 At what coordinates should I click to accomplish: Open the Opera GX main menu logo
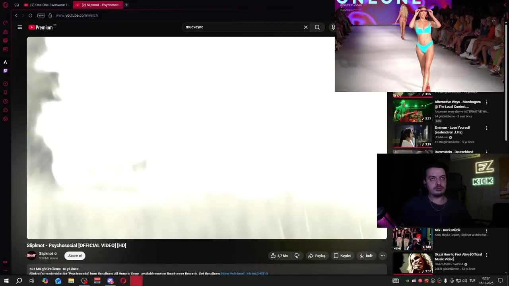click(x=6, y=5)
